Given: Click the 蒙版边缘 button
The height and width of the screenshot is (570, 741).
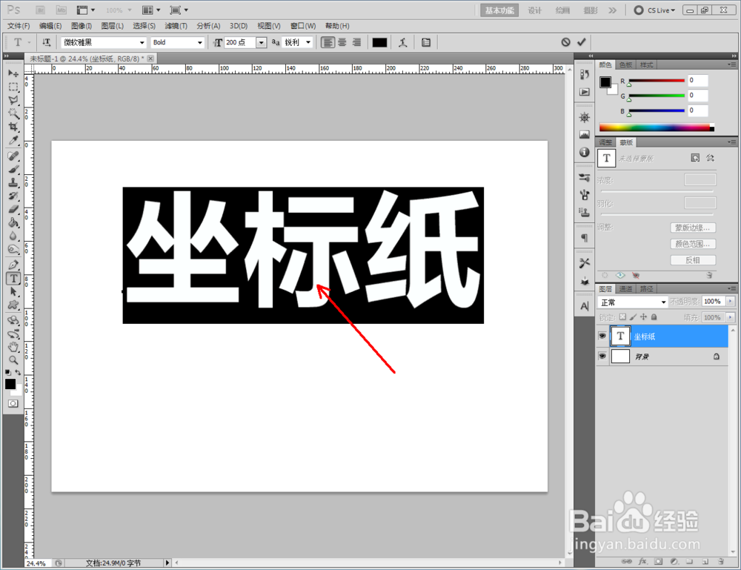Looking at the screenshot, I should point(693,227).
